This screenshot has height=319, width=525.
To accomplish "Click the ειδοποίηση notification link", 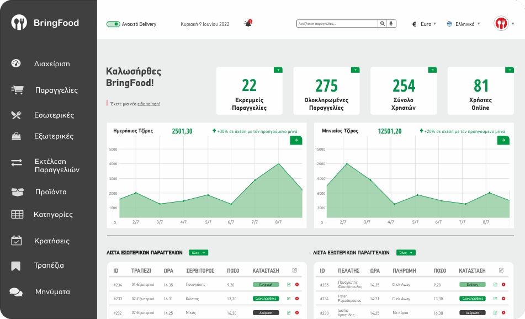I will coord(148,104).
